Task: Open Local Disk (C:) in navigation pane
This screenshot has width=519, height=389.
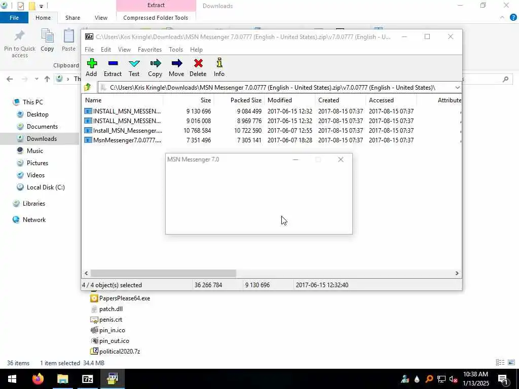Action: pos(46,187)
